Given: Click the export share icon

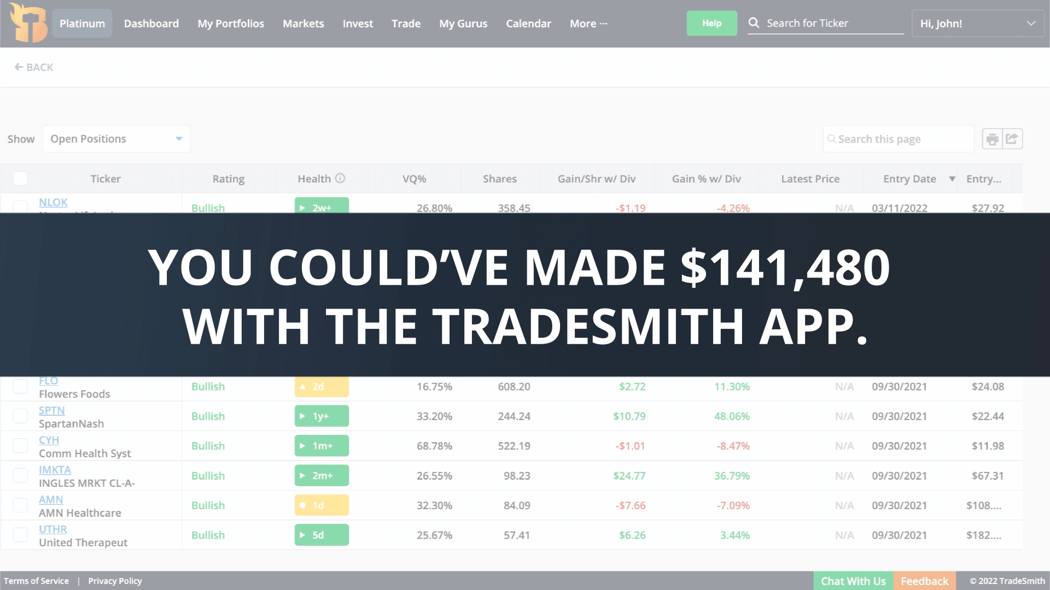Looking at the screenshot, I should [1012, 139].
